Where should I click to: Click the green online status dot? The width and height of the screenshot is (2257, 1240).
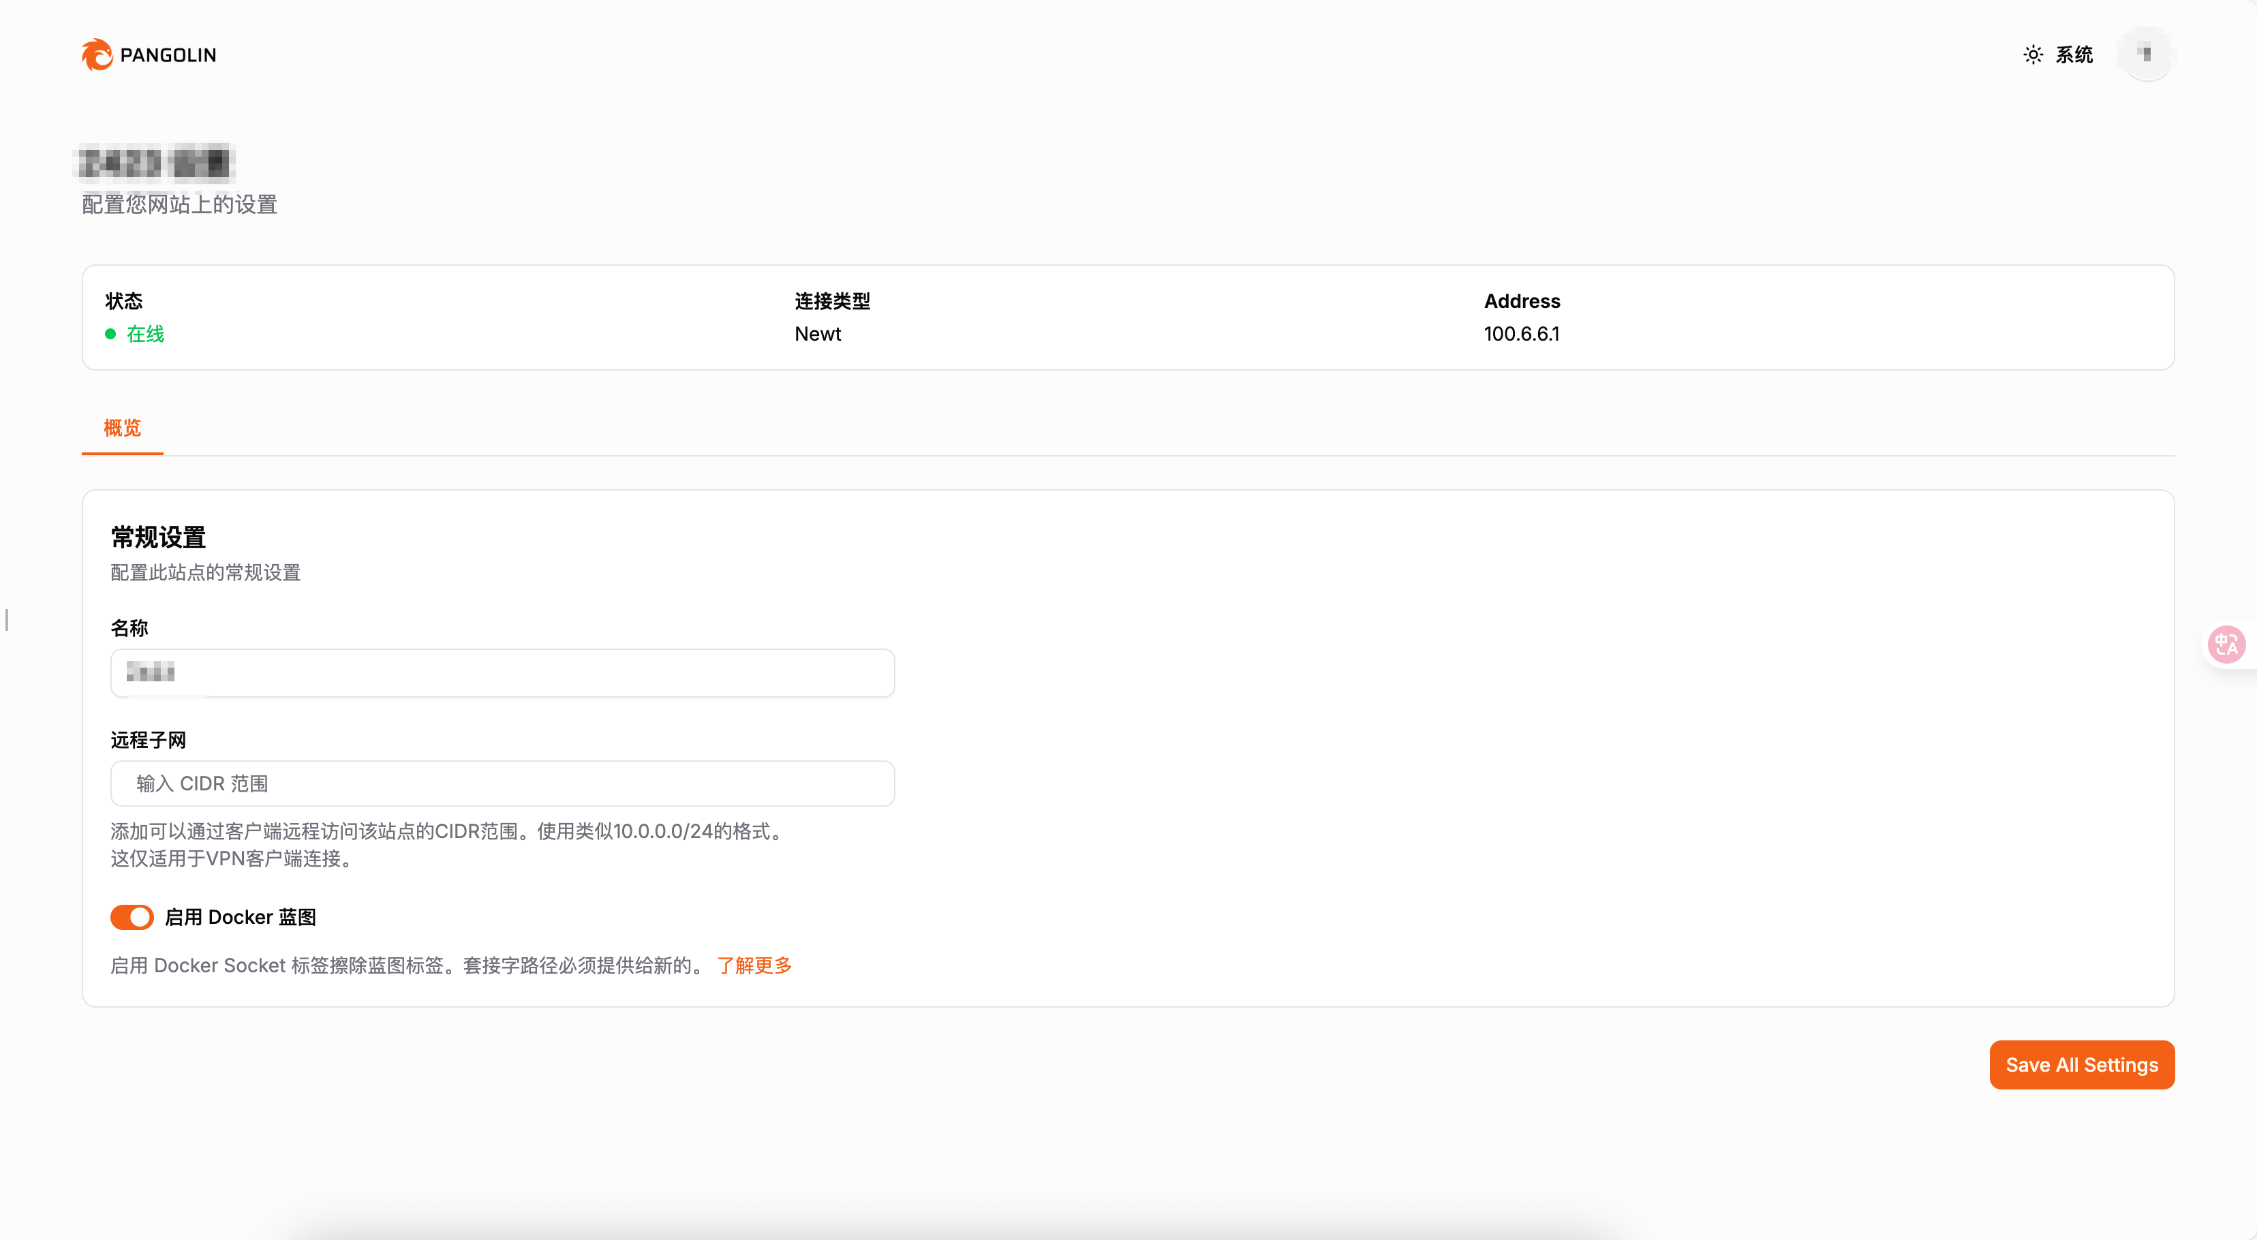tap(110, 334)
